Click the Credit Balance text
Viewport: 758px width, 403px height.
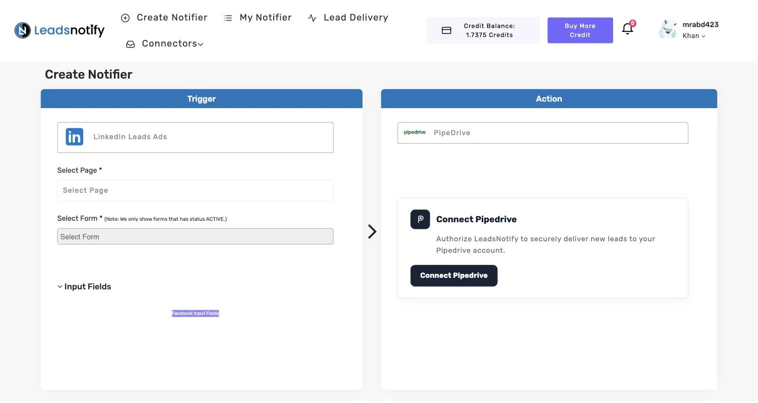(x=489, y=31)
